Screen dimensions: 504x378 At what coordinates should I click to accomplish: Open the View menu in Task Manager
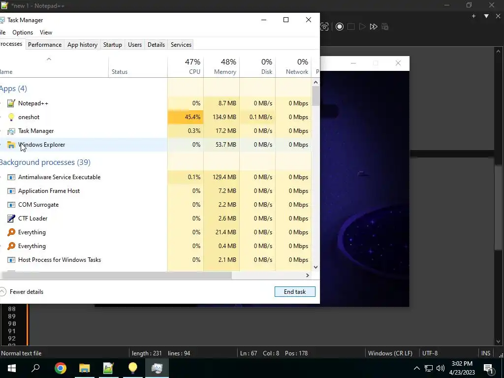[46, 32]
